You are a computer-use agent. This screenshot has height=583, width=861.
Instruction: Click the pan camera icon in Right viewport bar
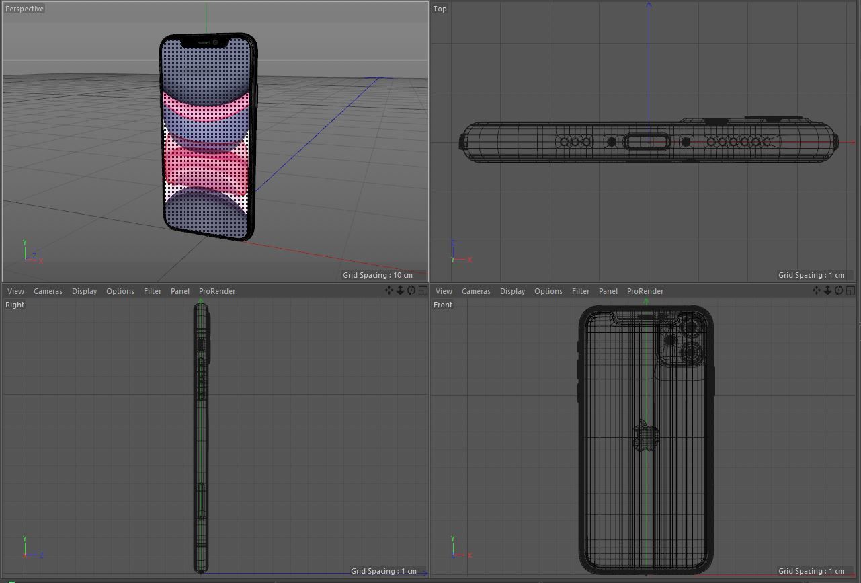click(x=389, y=290)
